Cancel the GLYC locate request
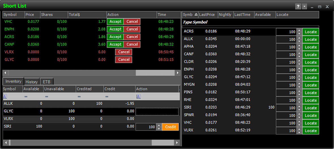This screenshot has height=149, width=334. pos(124,60)
